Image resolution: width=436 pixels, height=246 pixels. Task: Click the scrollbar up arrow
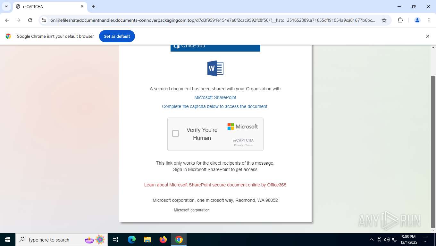pyautogui.click(x=433, y=47)
